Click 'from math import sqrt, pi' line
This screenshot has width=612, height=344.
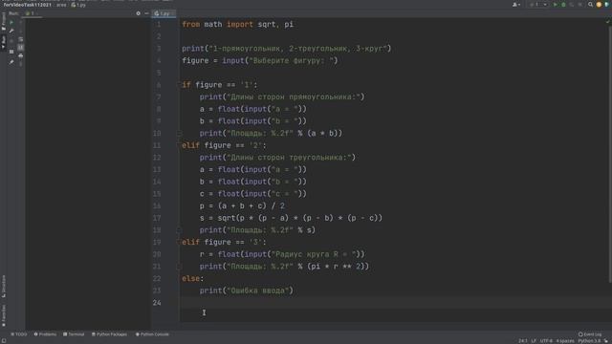click(x=237, y=24)
